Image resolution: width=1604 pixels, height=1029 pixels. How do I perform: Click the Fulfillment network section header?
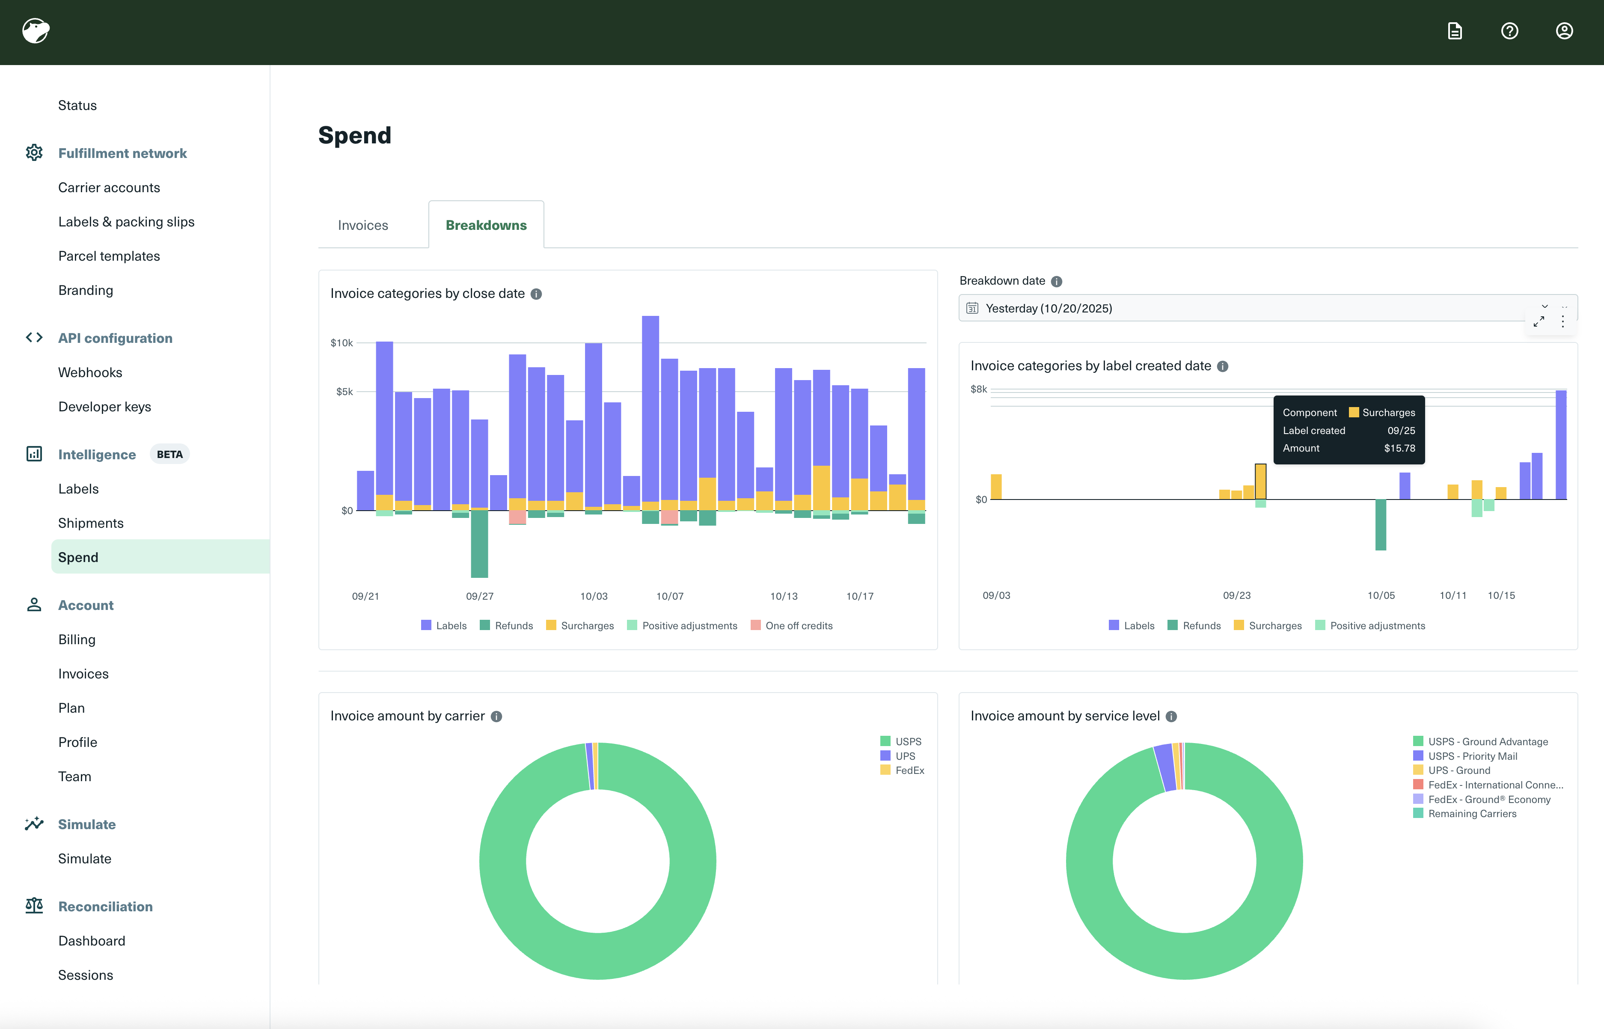tap(122, 153)
